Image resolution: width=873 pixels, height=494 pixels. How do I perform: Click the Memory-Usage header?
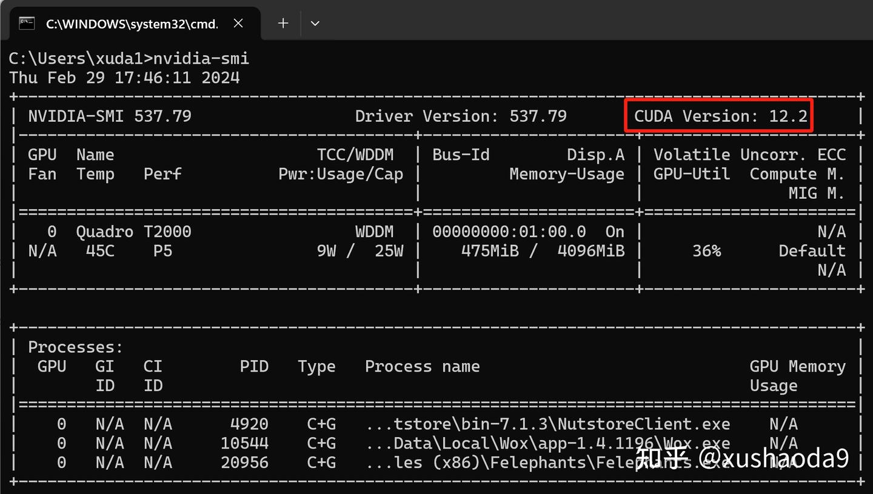[567, 174]
